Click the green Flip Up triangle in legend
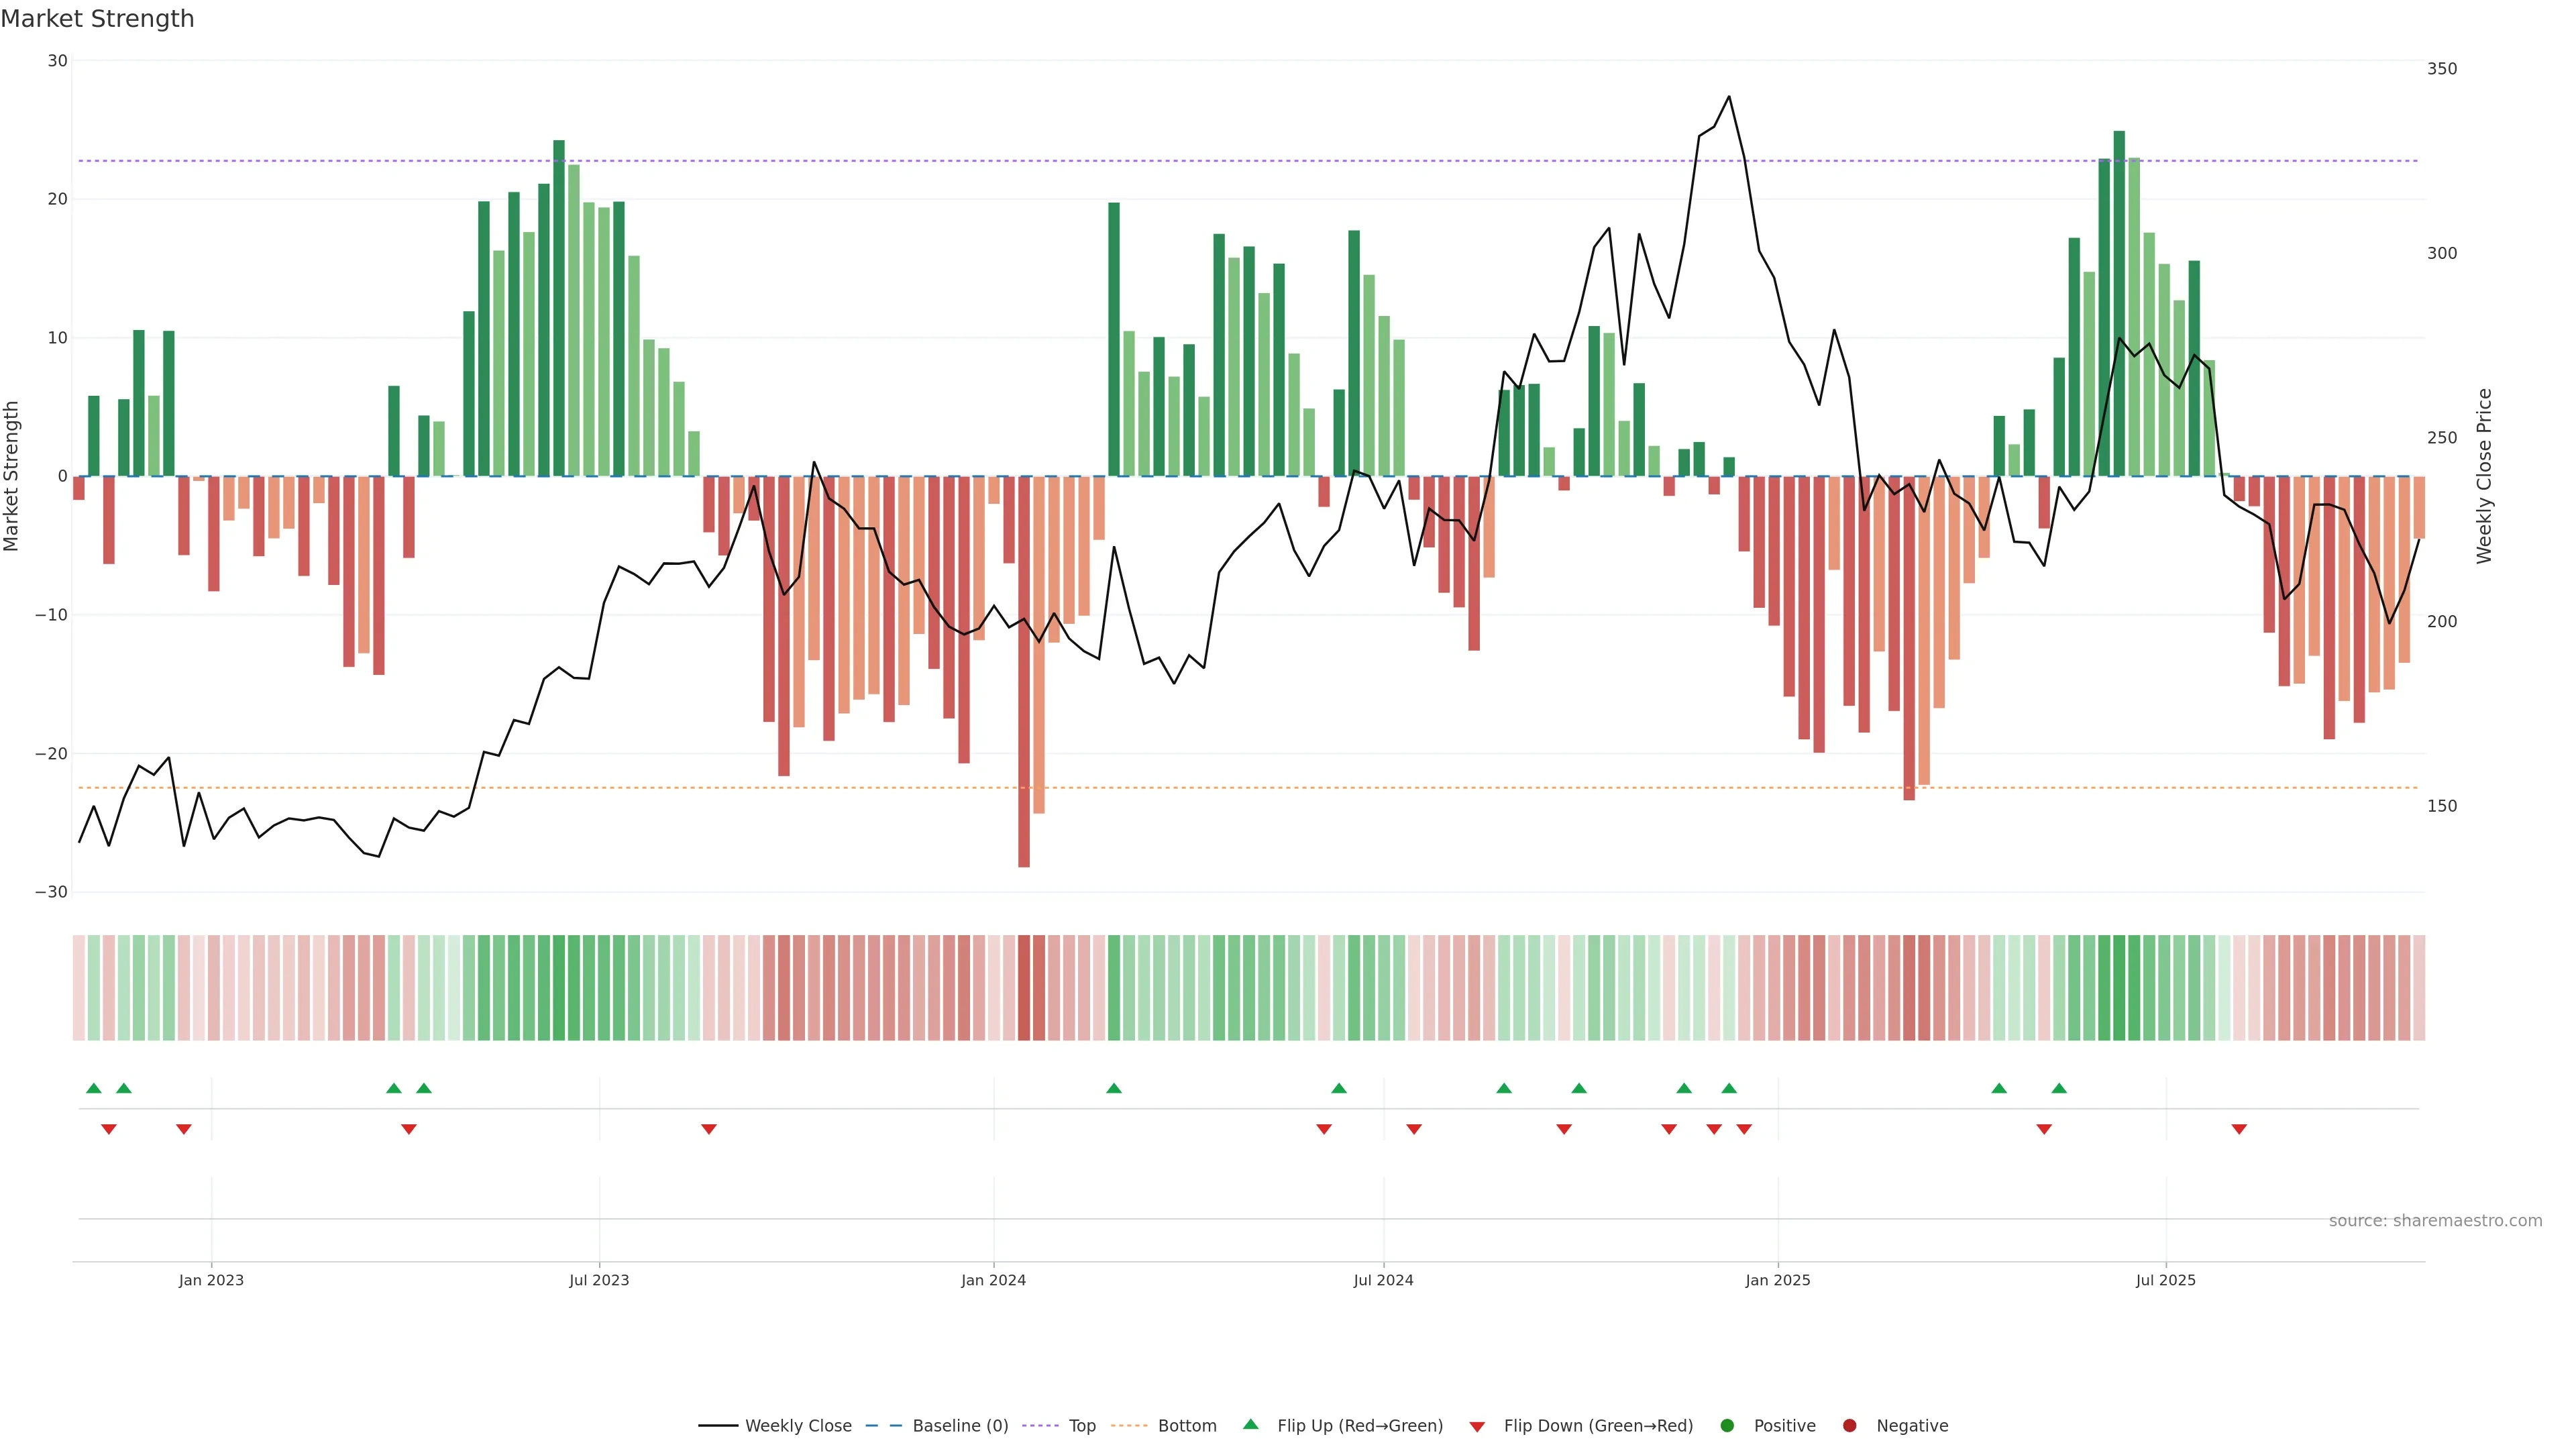The height and width of the screenshot is (1449, 2576). (x=1250, y=1424)
